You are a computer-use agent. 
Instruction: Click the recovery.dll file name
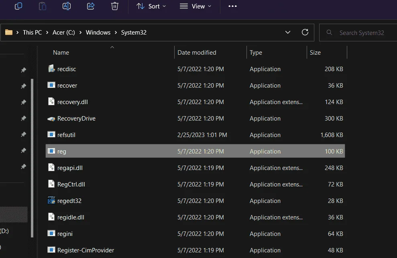coord(72,102)
